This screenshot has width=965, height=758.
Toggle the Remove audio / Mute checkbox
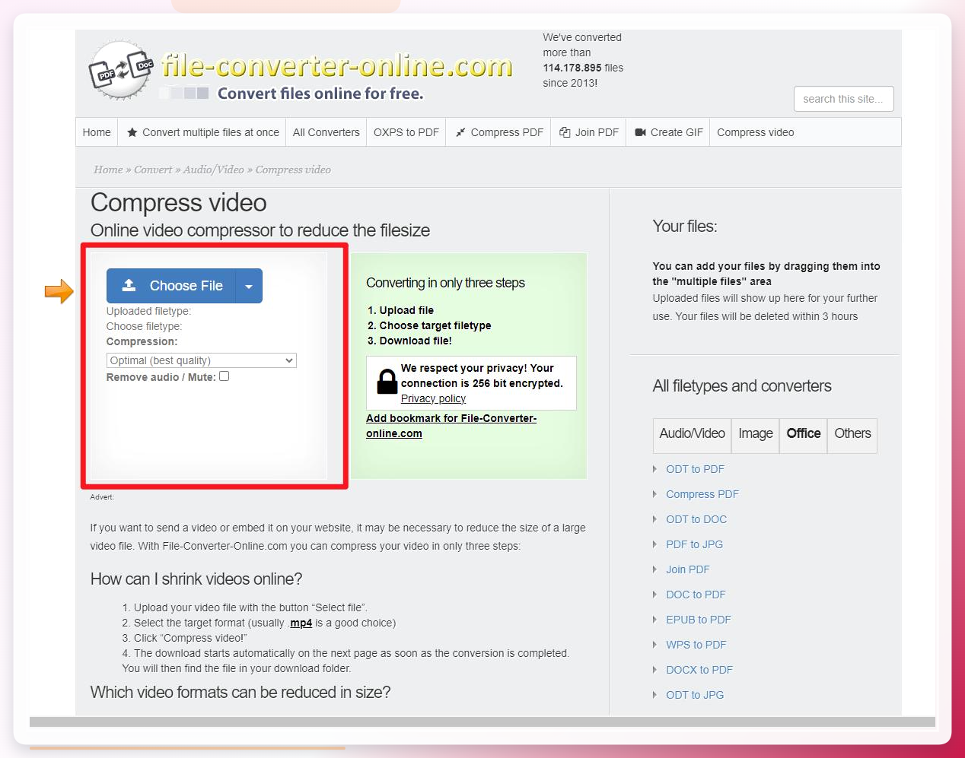point(224,376)
